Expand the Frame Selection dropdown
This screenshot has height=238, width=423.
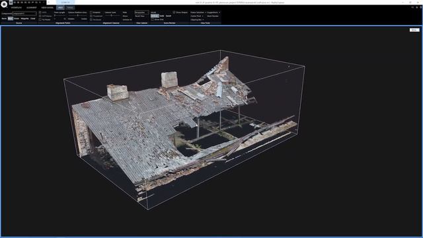[x=198, y=13]
